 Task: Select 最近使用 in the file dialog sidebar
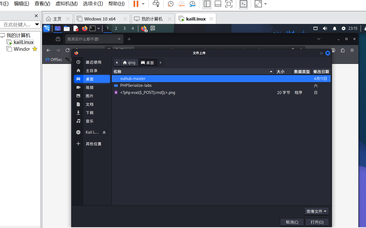pyautogui.click(x=92, y=62)
